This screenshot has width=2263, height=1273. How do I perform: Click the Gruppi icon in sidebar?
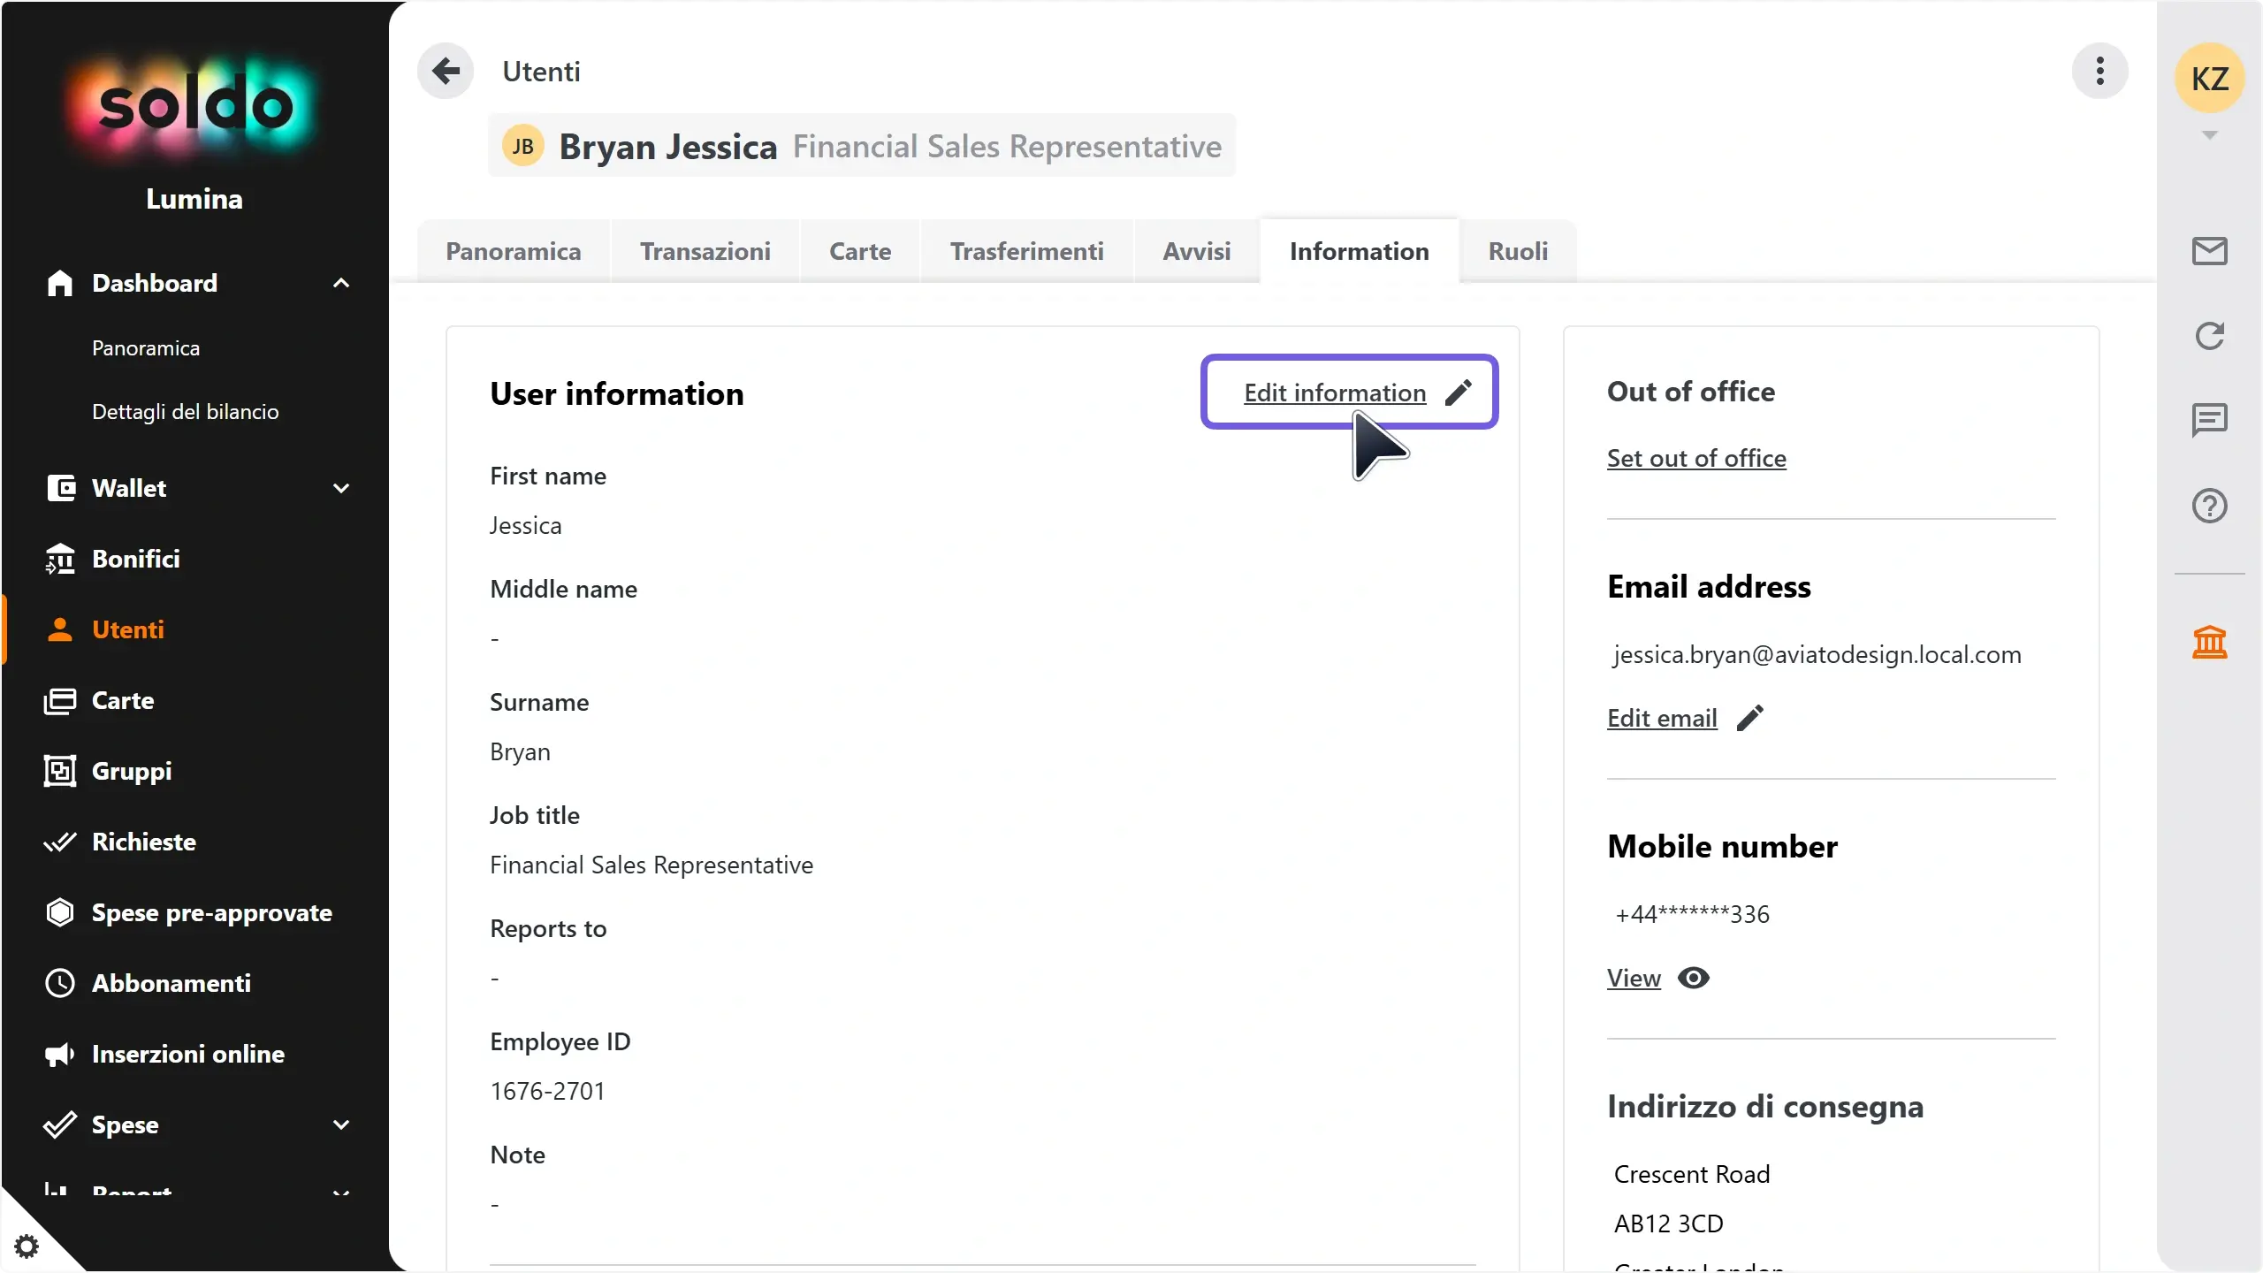(59, 771)
